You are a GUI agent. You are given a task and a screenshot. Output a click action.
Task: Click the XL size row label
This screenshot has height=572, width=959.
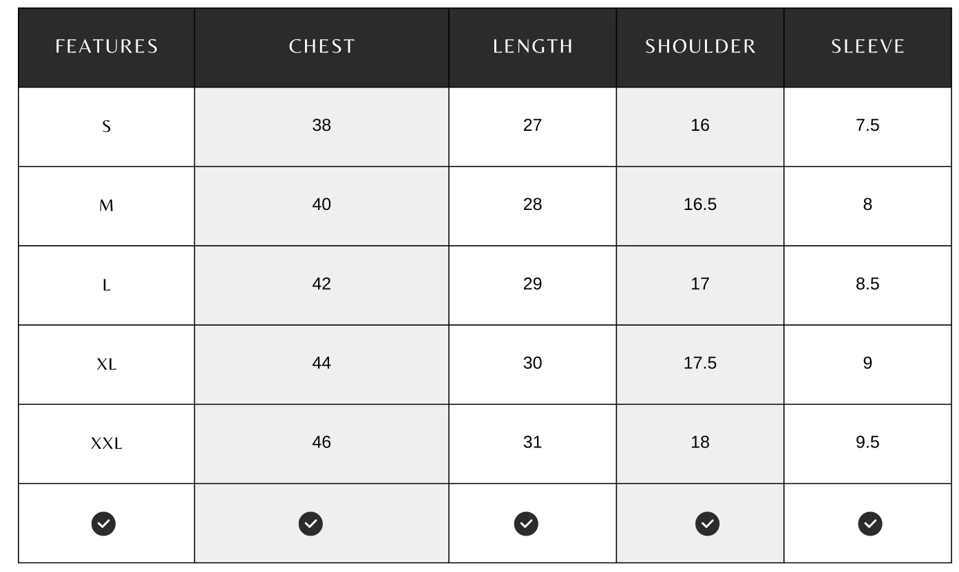107,364
